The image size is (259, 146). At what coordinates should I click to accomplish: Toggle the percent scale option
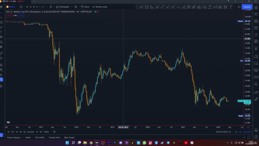coord(236,132)
